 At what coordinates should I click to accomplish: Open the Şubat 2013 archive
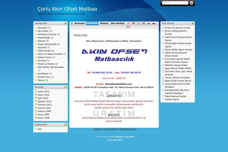(43, 92)
